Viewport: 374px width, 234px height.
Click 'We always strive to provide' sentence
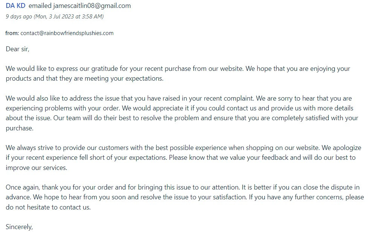click(x=162, y=148)
